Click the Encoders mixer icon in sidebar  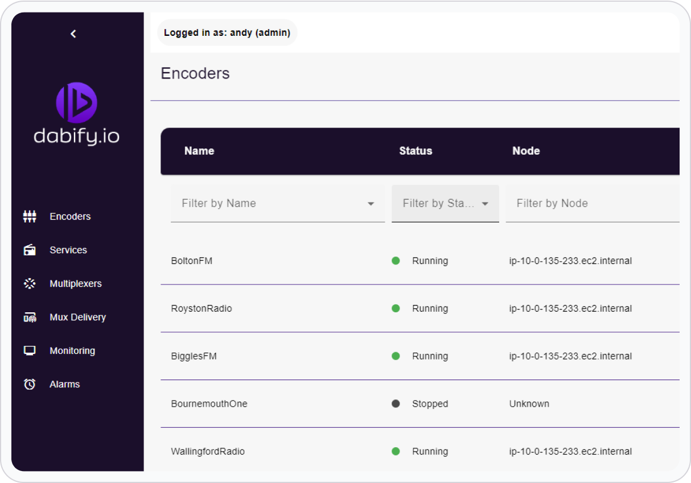pyautogui.click(x=30, y=216)
